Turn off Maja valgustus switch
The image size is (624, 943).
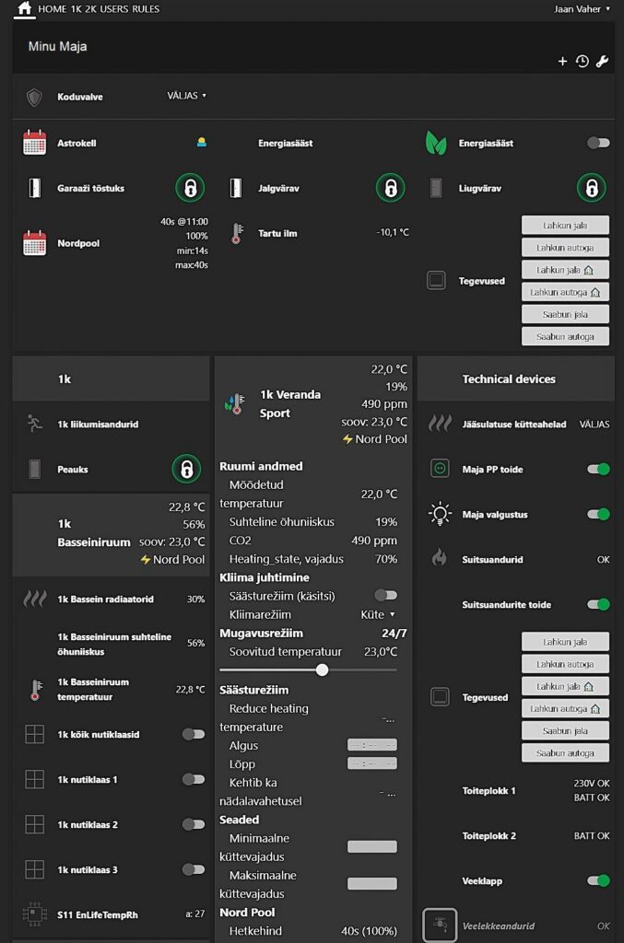pyautogui.click(x=598, y=514)
